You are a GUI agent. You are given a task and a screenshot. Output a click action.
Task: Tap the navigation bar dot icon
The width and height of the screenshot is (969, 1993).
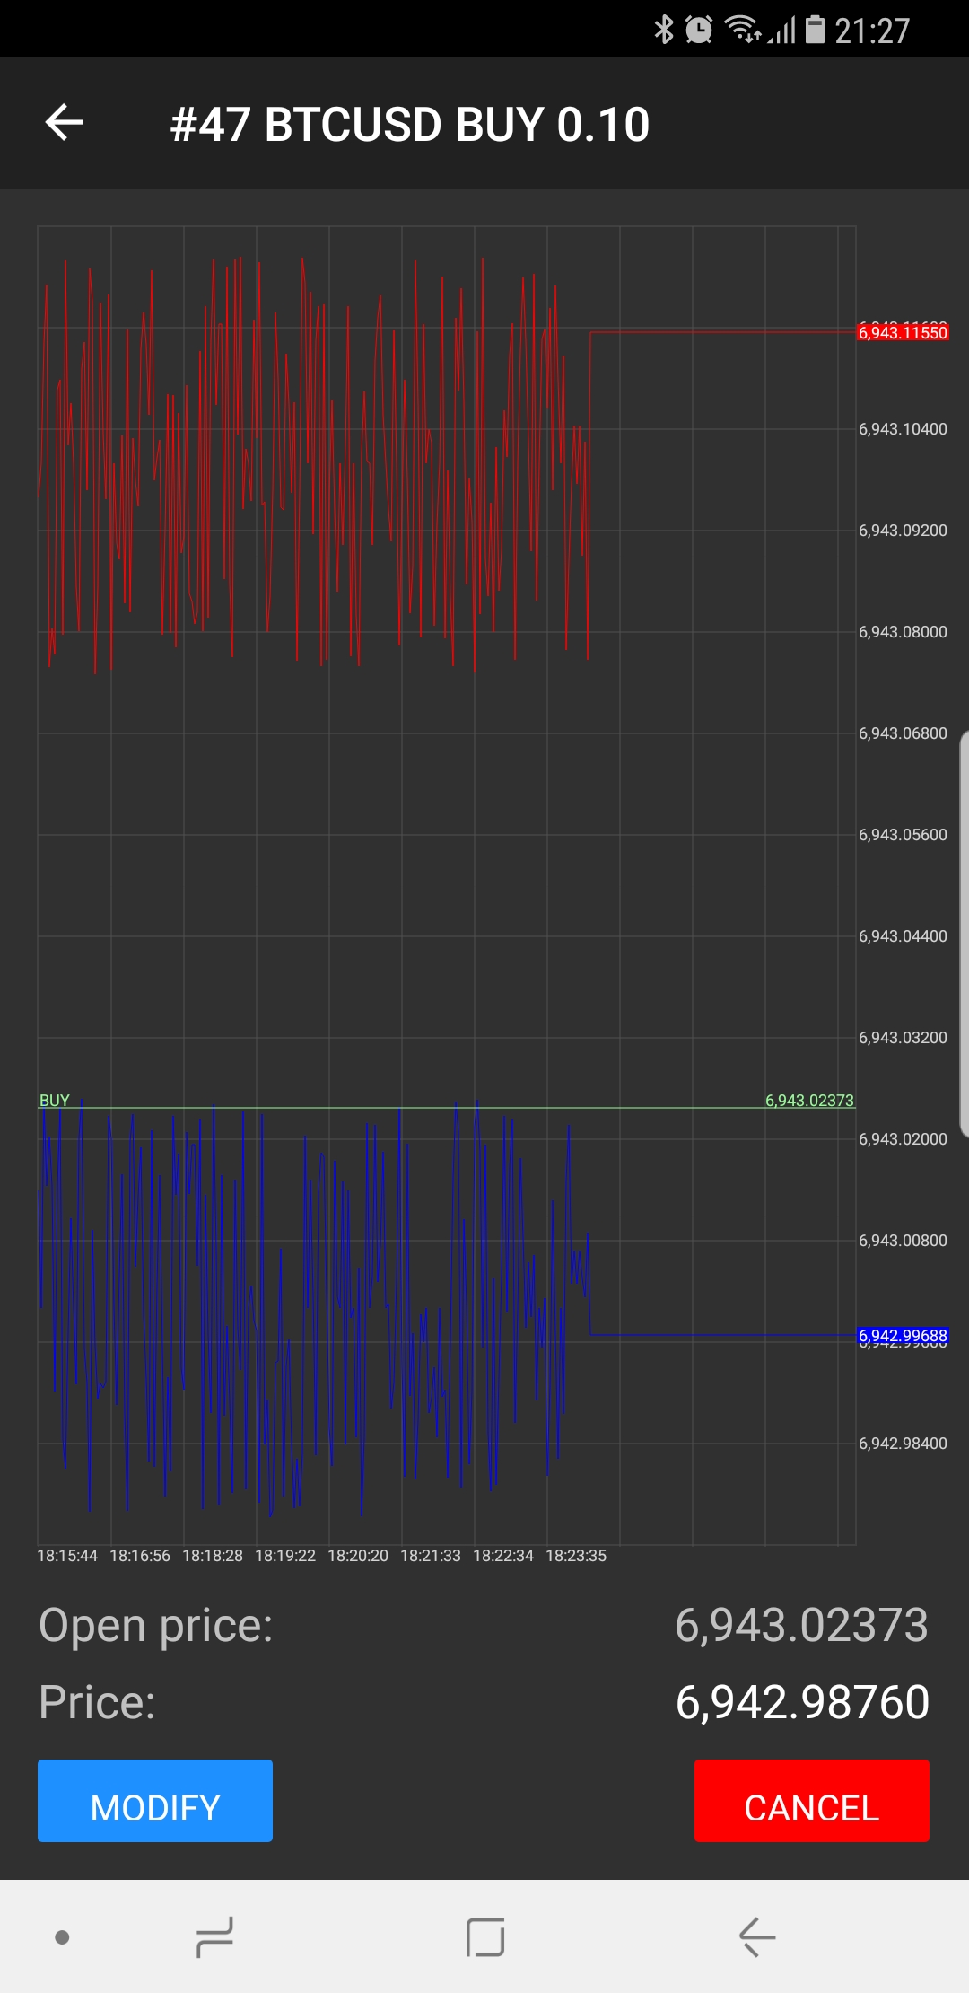[62, 1937]
